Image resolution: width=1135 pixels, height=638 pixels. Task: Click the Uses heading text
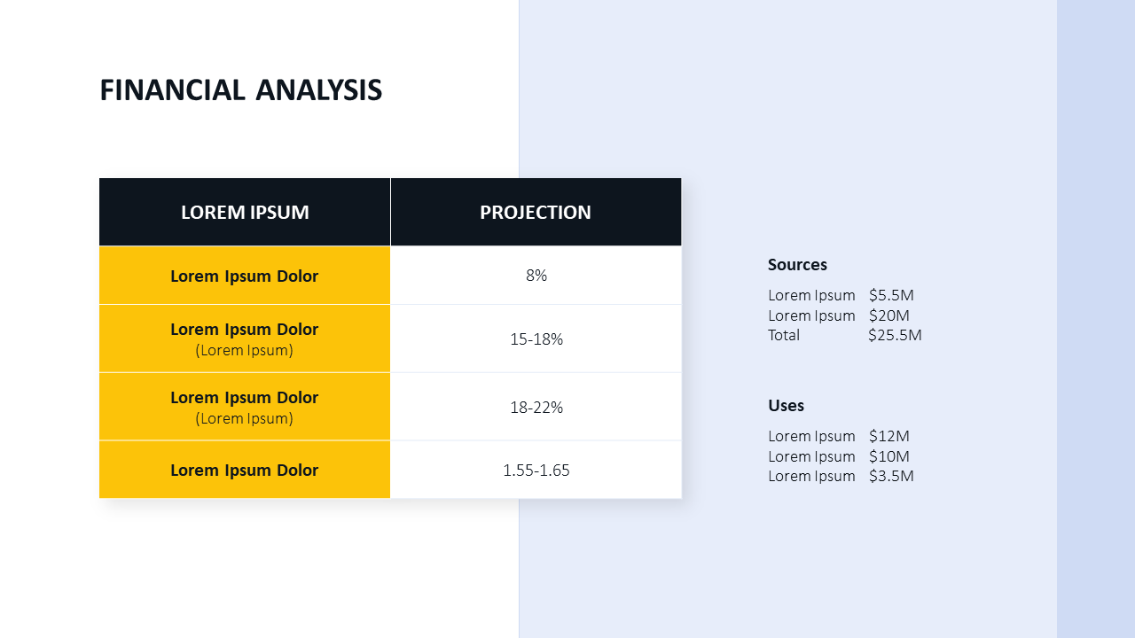coord(786,406)
